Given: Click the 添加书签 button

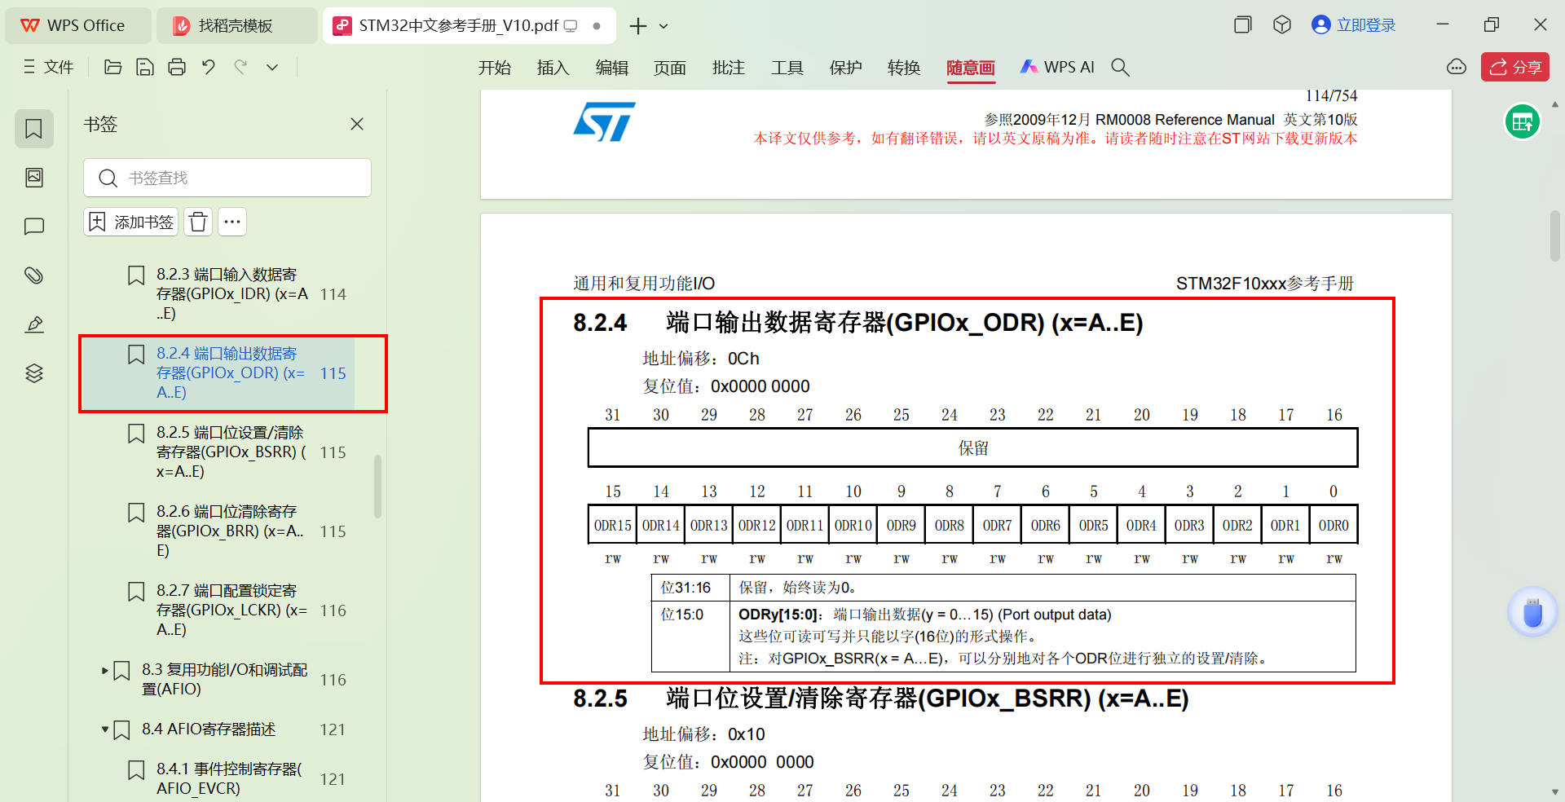Looking at the screenshot, I should 130,222.
